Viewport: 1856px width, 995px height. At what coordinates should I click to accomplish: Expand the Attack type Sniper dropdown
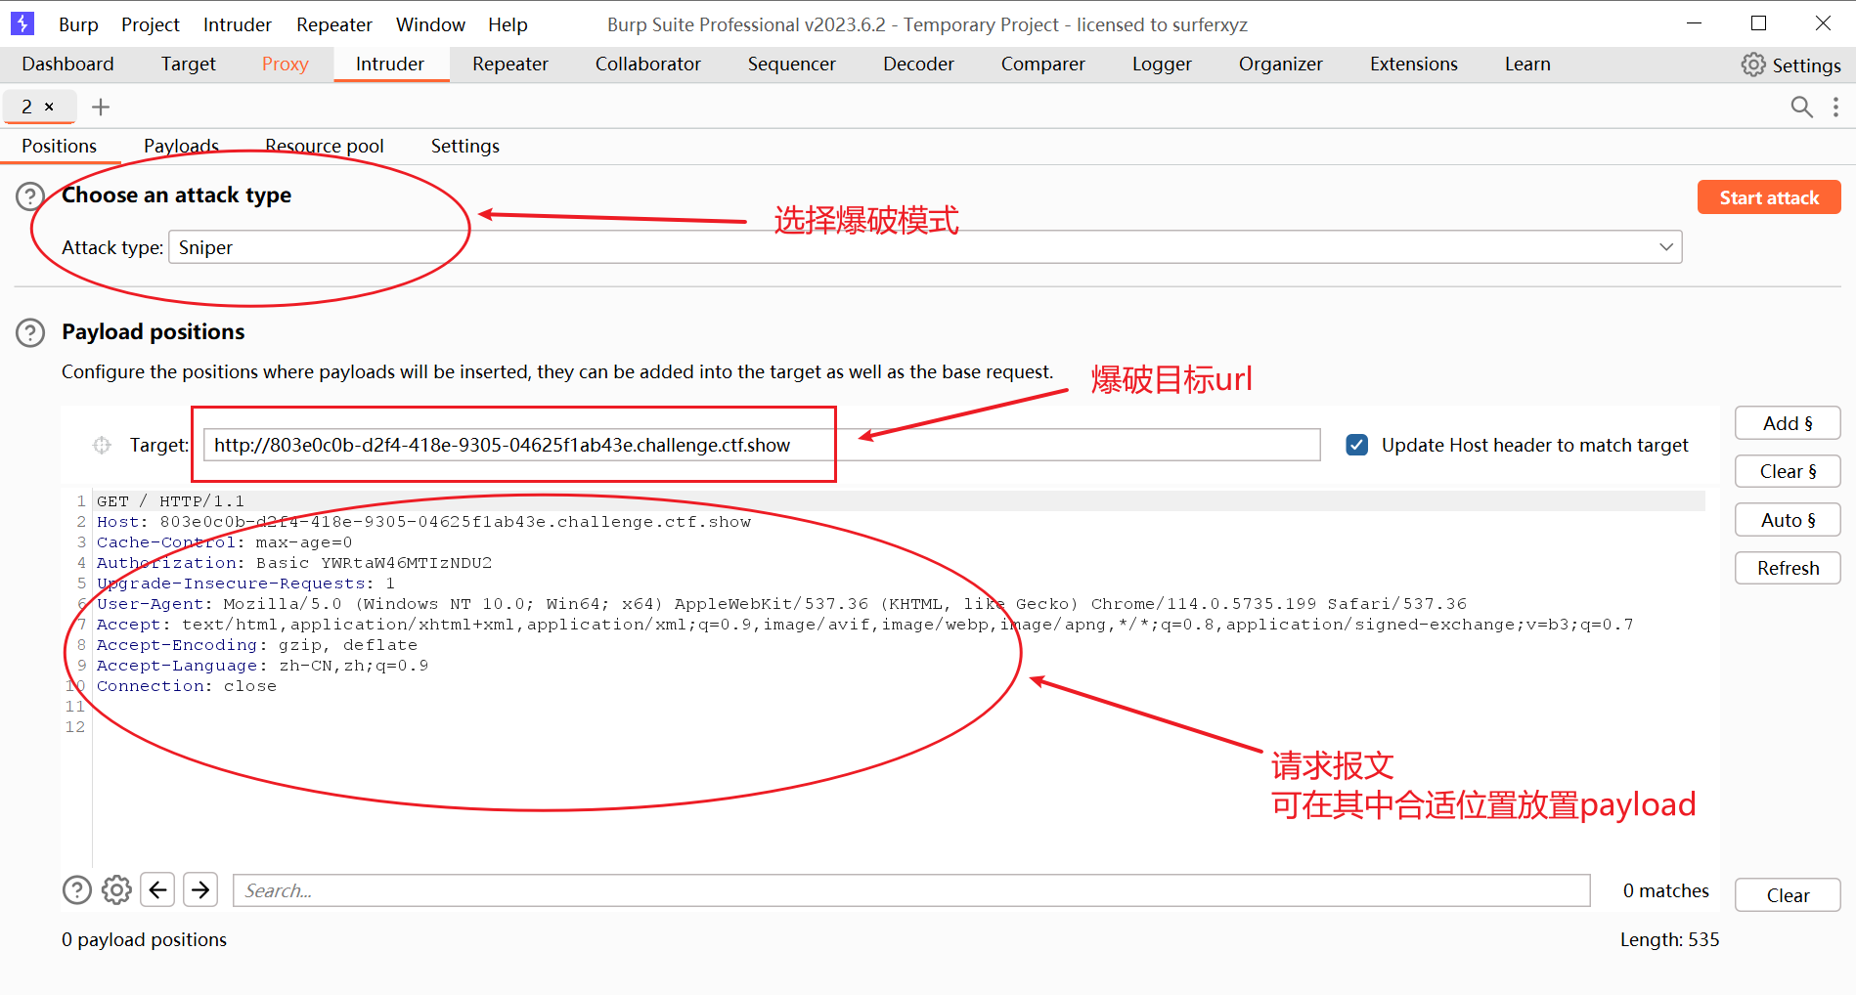coord(1666,247)
